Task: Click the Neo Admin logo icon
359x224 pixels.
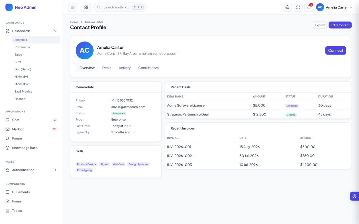Action: tap(9, 7)
